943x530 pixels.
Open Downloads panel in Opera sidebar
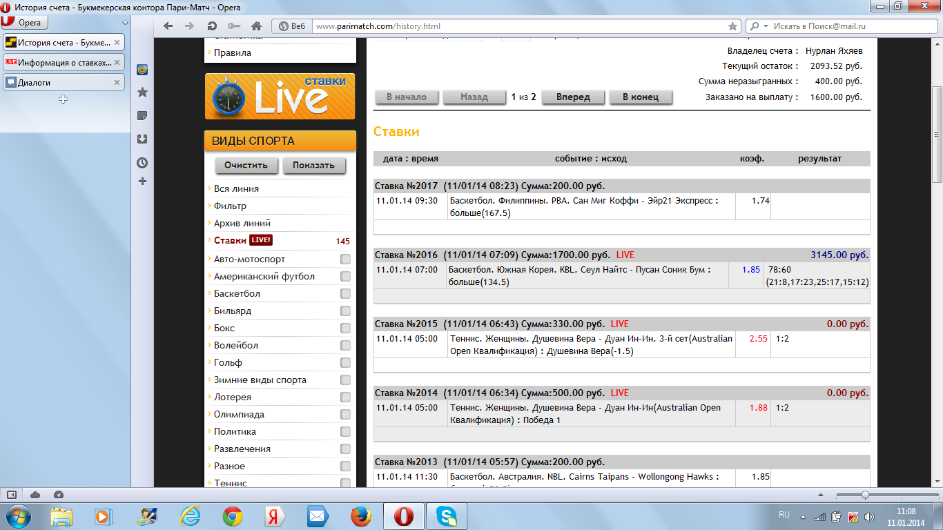(x=142, y=139)
